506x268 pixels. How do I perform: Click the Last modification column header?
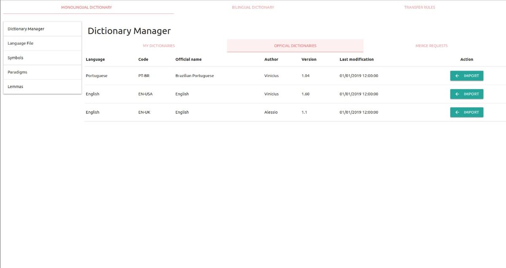tap(356, 59)
